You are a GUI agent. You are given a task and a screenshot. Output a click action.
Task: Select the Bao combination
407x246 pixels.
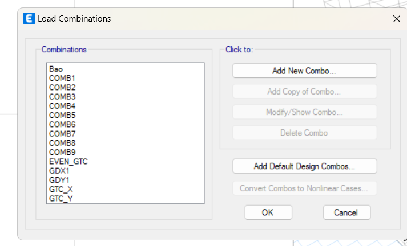point(56,69)
